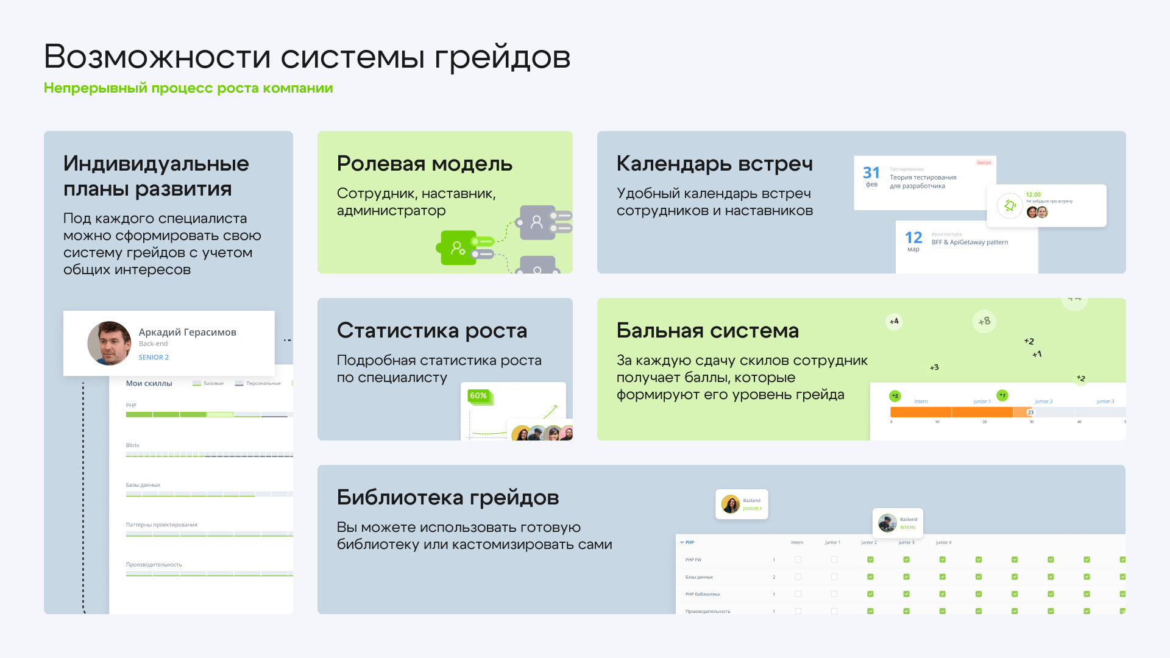This screenshot has height=658, width=1170.
Task: Click the 60% growth badge
Action: [478, 396]
